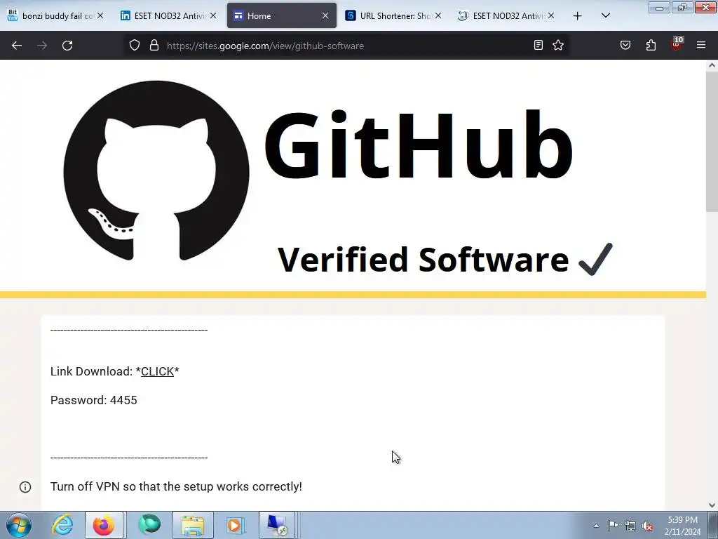Switch to LinkedIn ESET NOD32 tab
The image size is (718, 539).
point(169,15)
